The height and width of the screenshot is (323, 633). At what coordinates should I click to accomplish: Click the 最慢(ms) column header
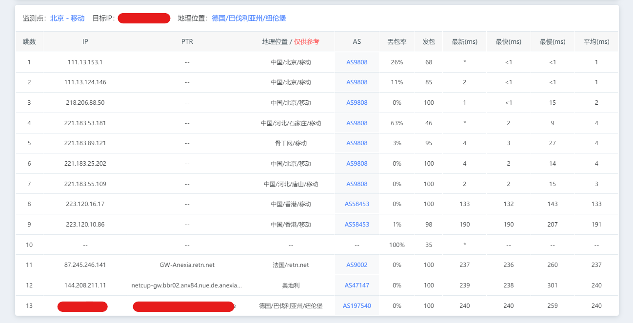(553, 42)
